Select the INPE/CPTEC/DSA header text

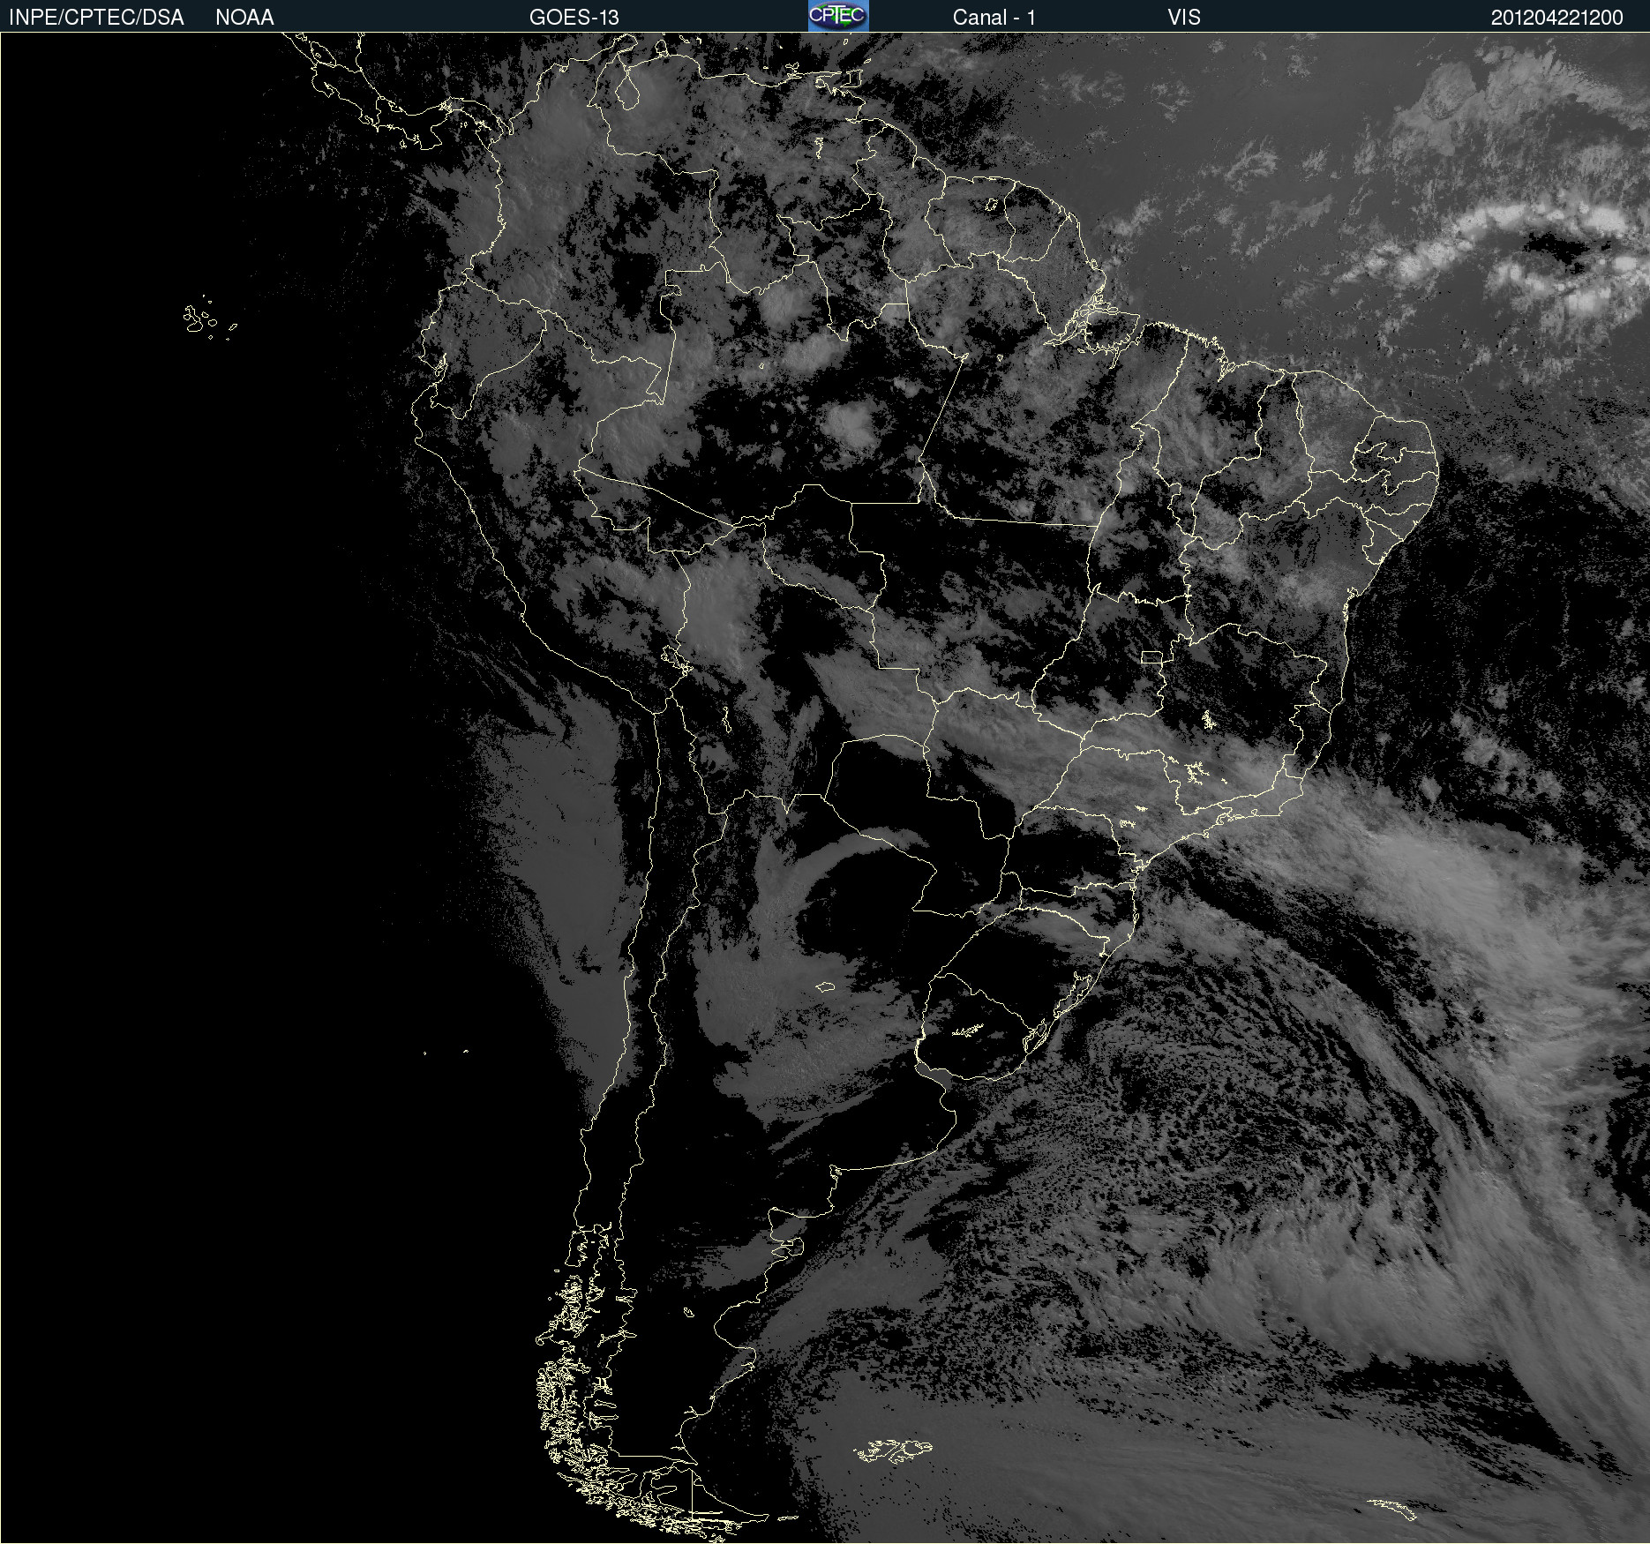click(x=96, y=17)
